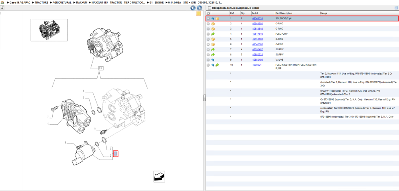Select callout 6 on the diagram

tap(83, 91)
